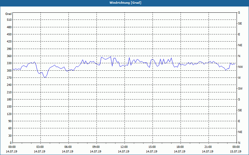
Task: Click the 14.07.19 date under 12:00
Action: (124, 152)
